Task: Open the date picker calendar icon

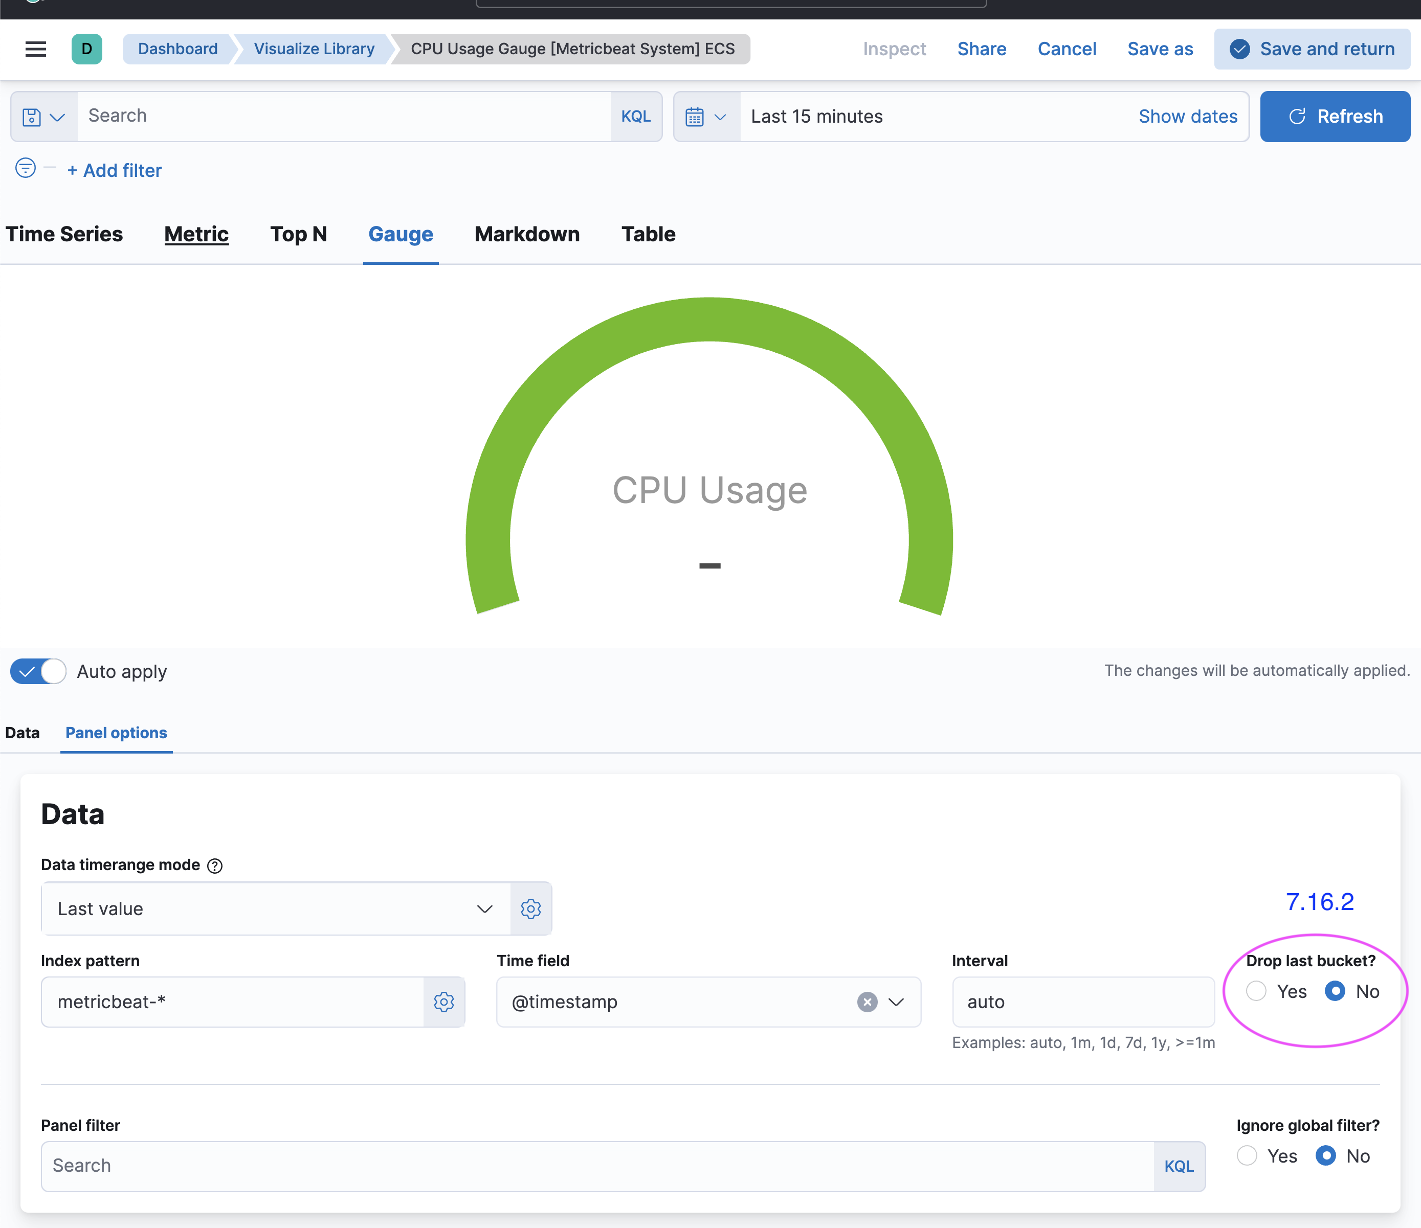Action: coord(695,116)
